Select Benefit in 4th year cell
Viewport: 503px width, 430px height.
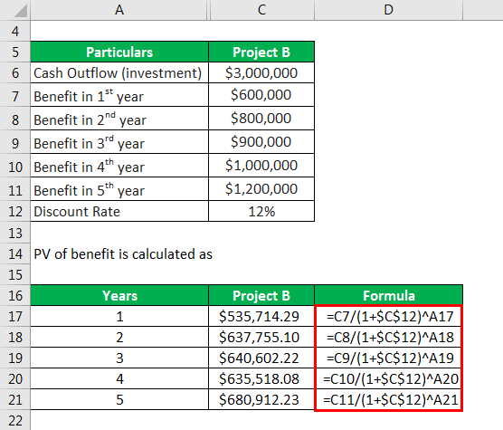(x=119, y=166)
